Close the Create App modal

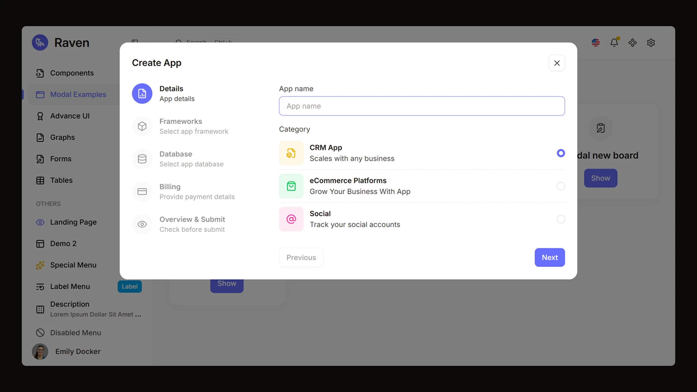[x=557, y=63]
